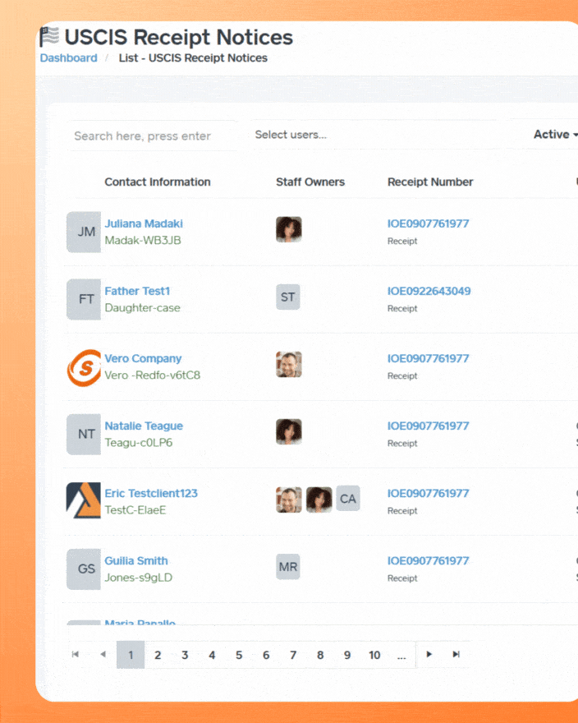
Task: Sort by Receipt Number column header
Action: point(430,182)
